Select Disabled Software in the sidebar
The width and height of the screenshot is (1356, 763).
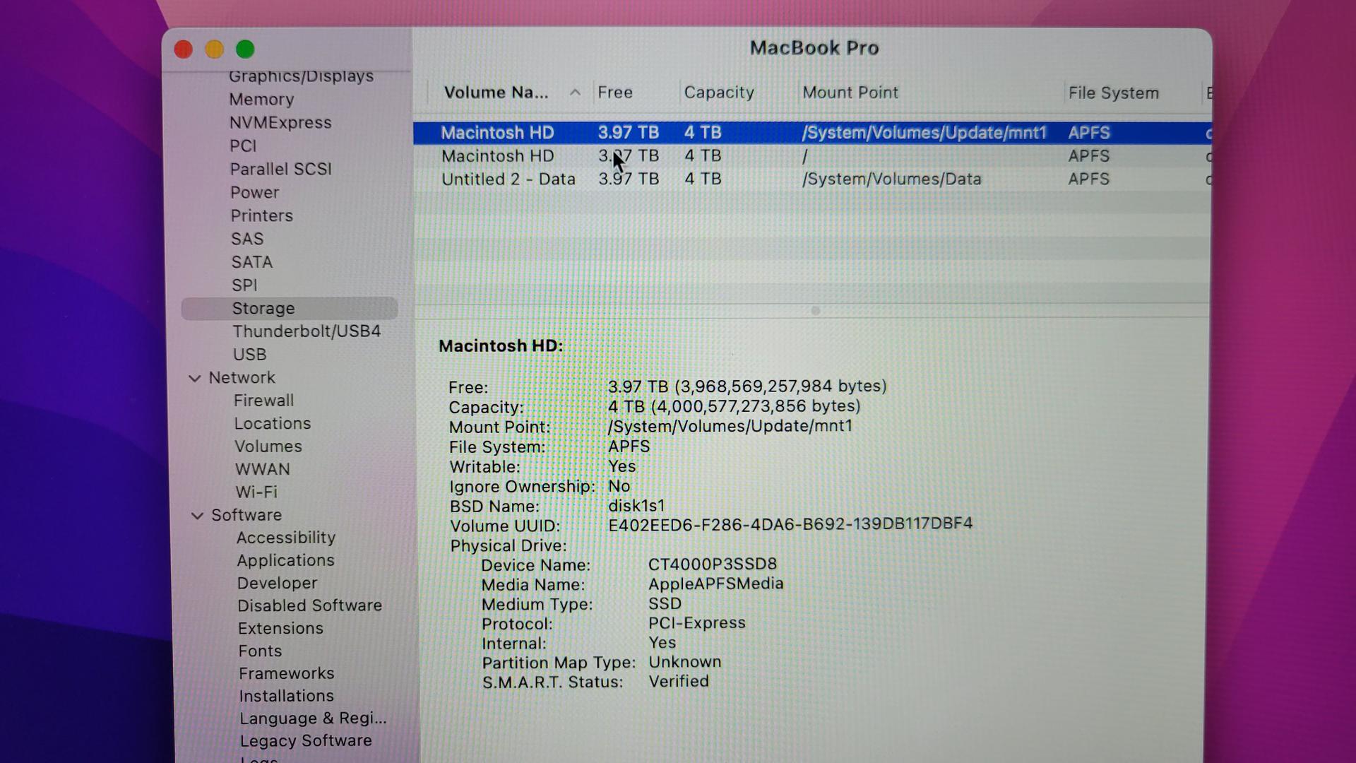point(309,606)
